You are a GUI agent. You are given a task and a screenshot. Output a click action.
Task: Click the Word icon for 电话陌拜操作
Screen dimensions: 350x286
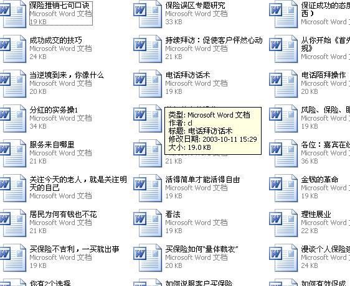pyautogui.click(x=283, y=84)
